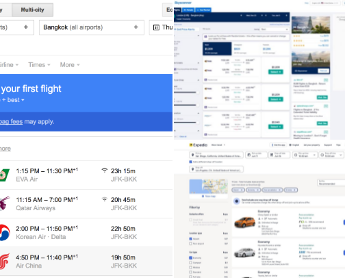
Task: Click the Bangkok destination input field
Action: (92, 27)
